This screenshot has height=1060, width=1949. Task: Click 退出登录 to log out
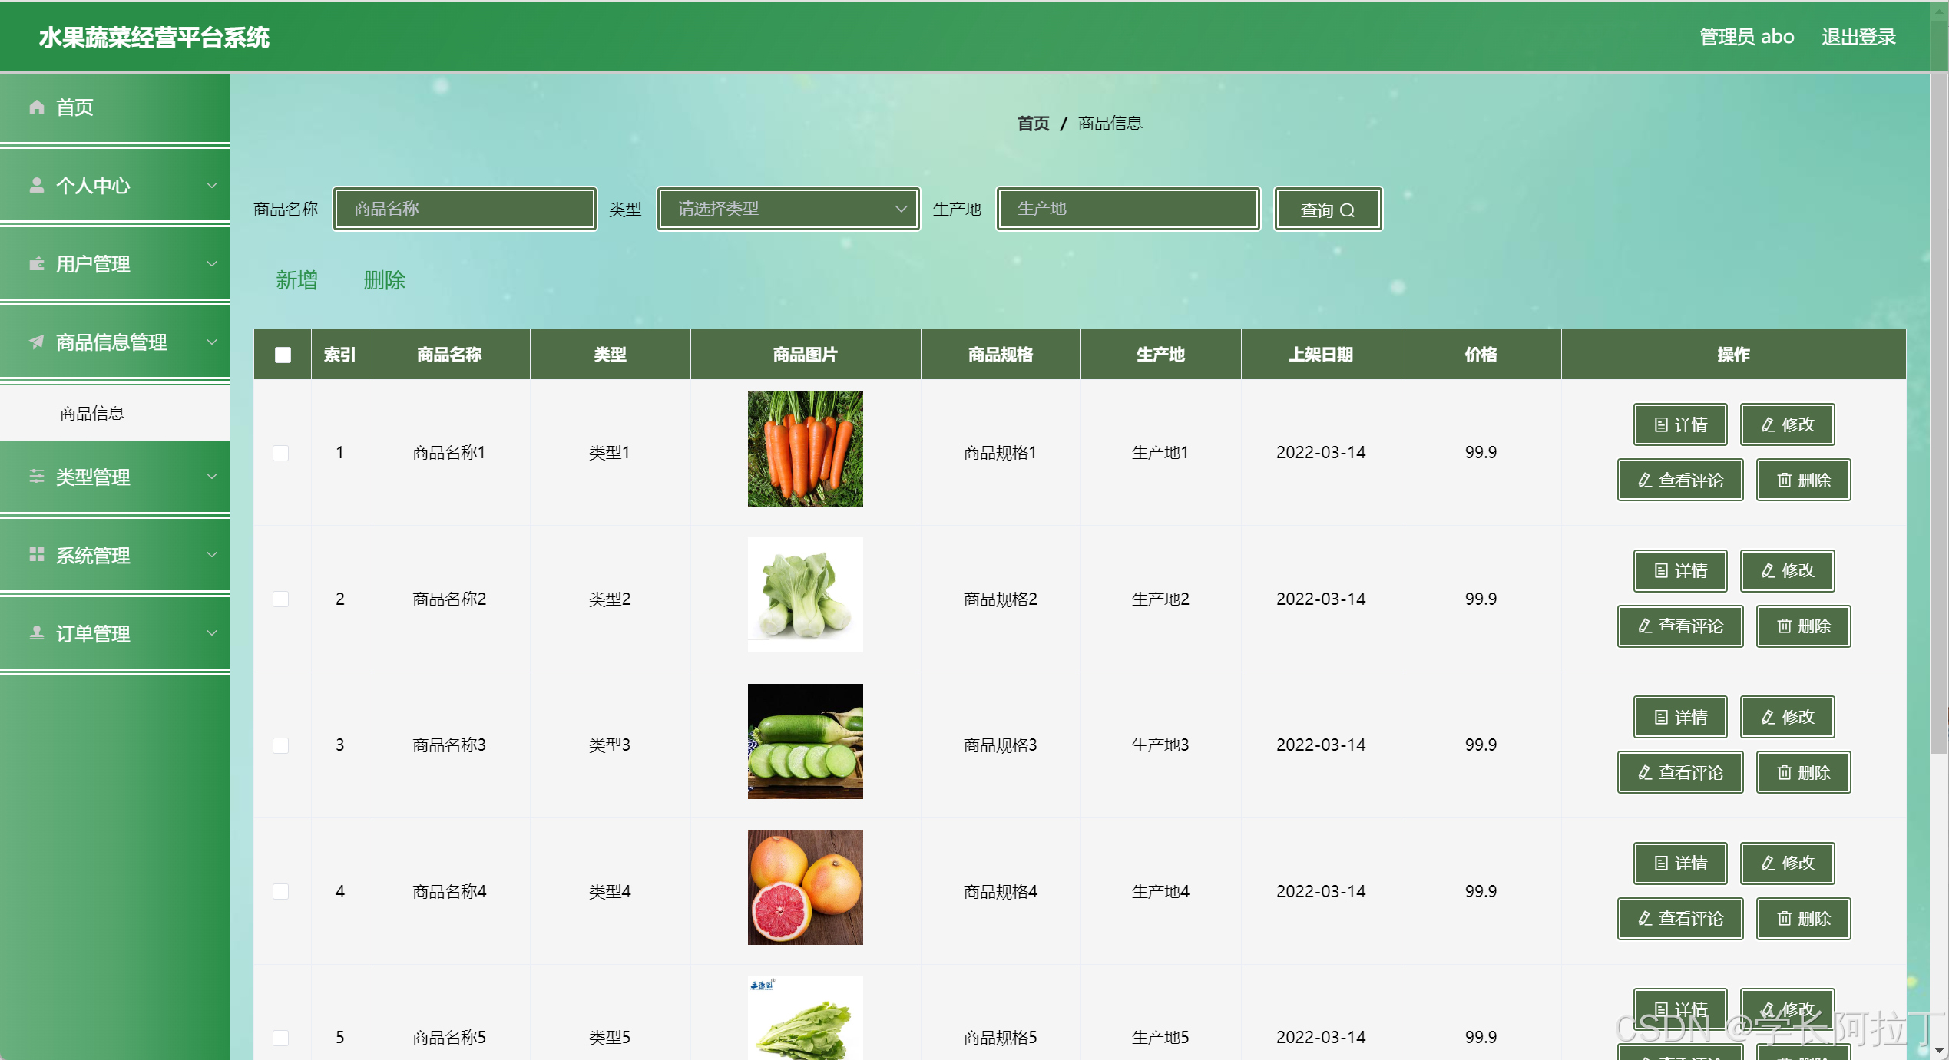1858,37
